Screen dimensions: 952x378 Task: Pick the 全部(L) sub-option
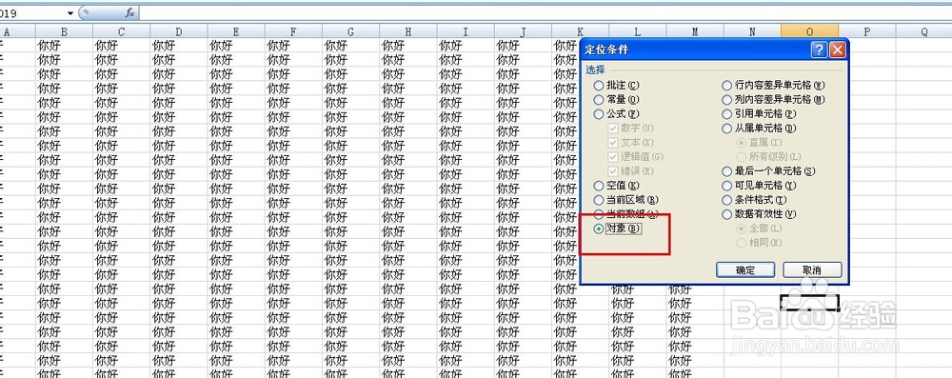[759, 229]
